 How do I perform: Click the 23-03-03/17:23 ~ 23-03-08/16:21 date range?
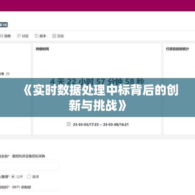point(101,124)
